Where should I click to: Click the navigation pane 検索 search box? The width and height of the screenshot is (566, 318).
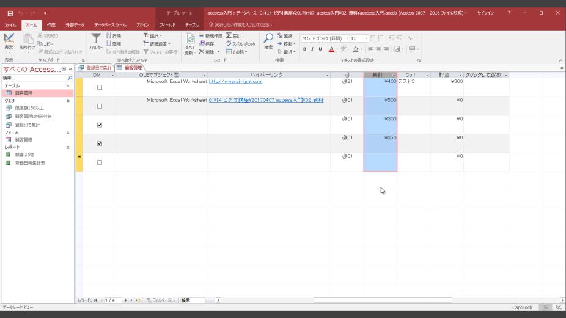[34, 78]
